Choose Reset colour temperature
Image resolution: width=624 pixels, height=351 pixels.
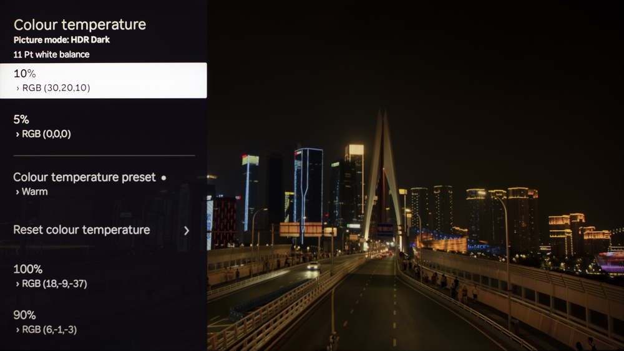pyautogui.click(x=104, y=230)
